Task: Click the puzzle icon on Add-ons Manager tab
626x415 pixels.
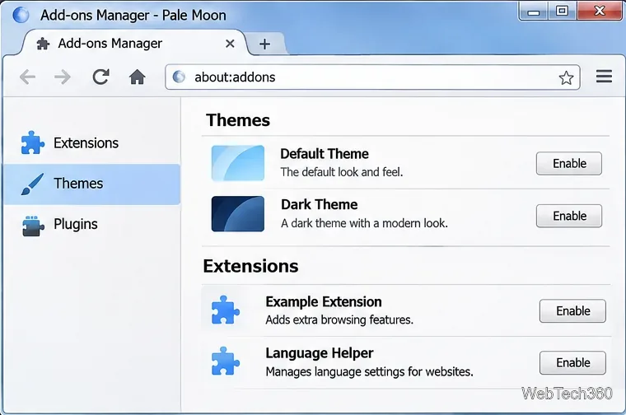Action: click(x=43, y=44)
